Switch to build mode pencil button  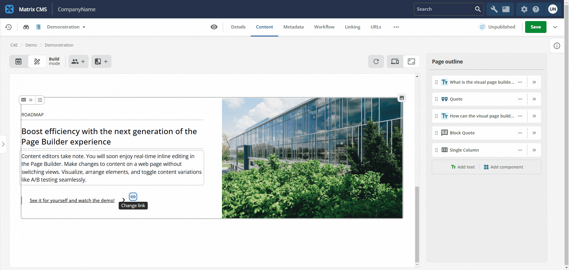(37, 61)
